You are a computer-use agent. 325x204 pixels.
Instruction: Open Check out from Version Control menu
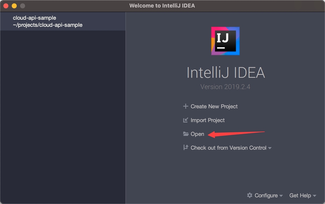point(228,148)
